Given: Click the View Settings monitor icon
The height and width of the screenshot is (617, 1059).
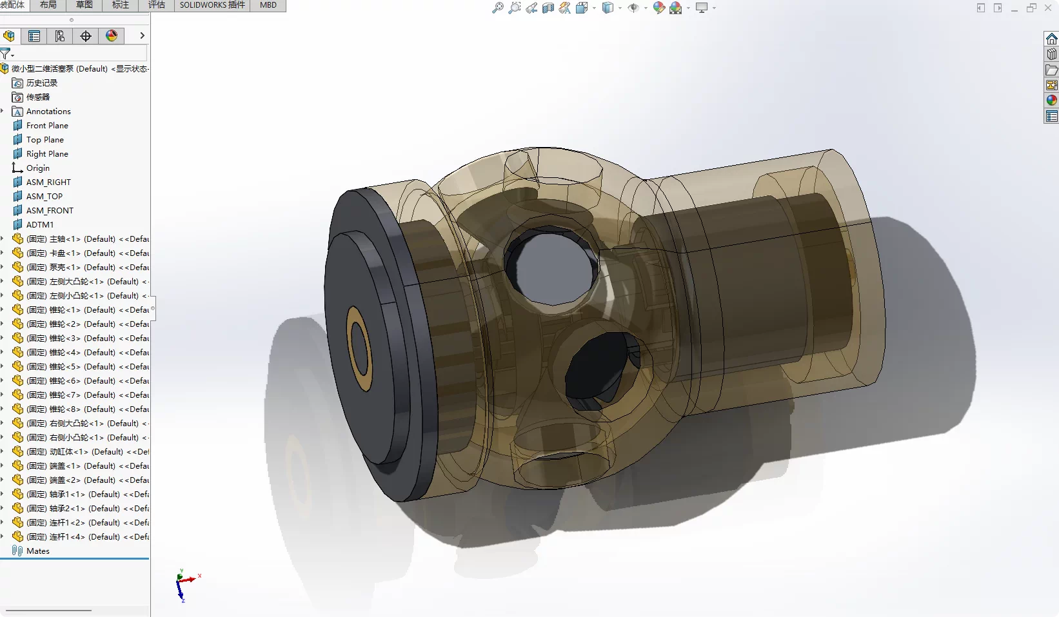Looking at the screenshot, I should click(x=702, y=8).
